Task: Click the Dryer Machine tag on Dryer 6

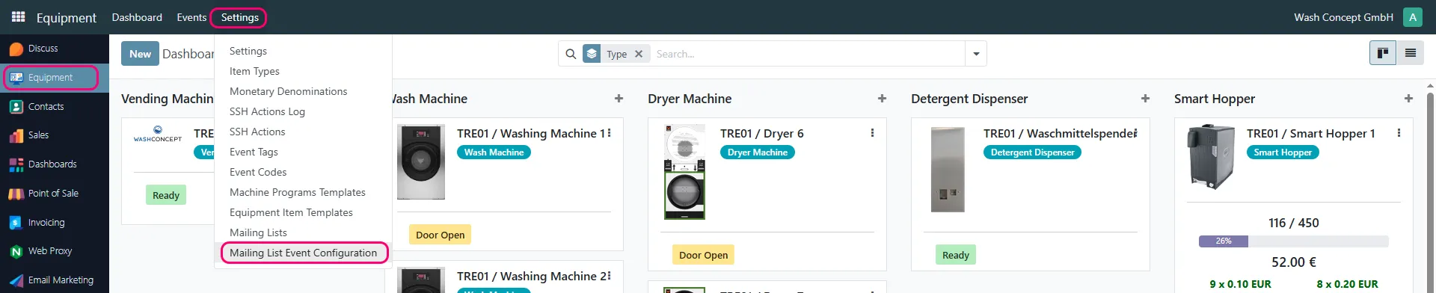Action: (x=758, y=152)
